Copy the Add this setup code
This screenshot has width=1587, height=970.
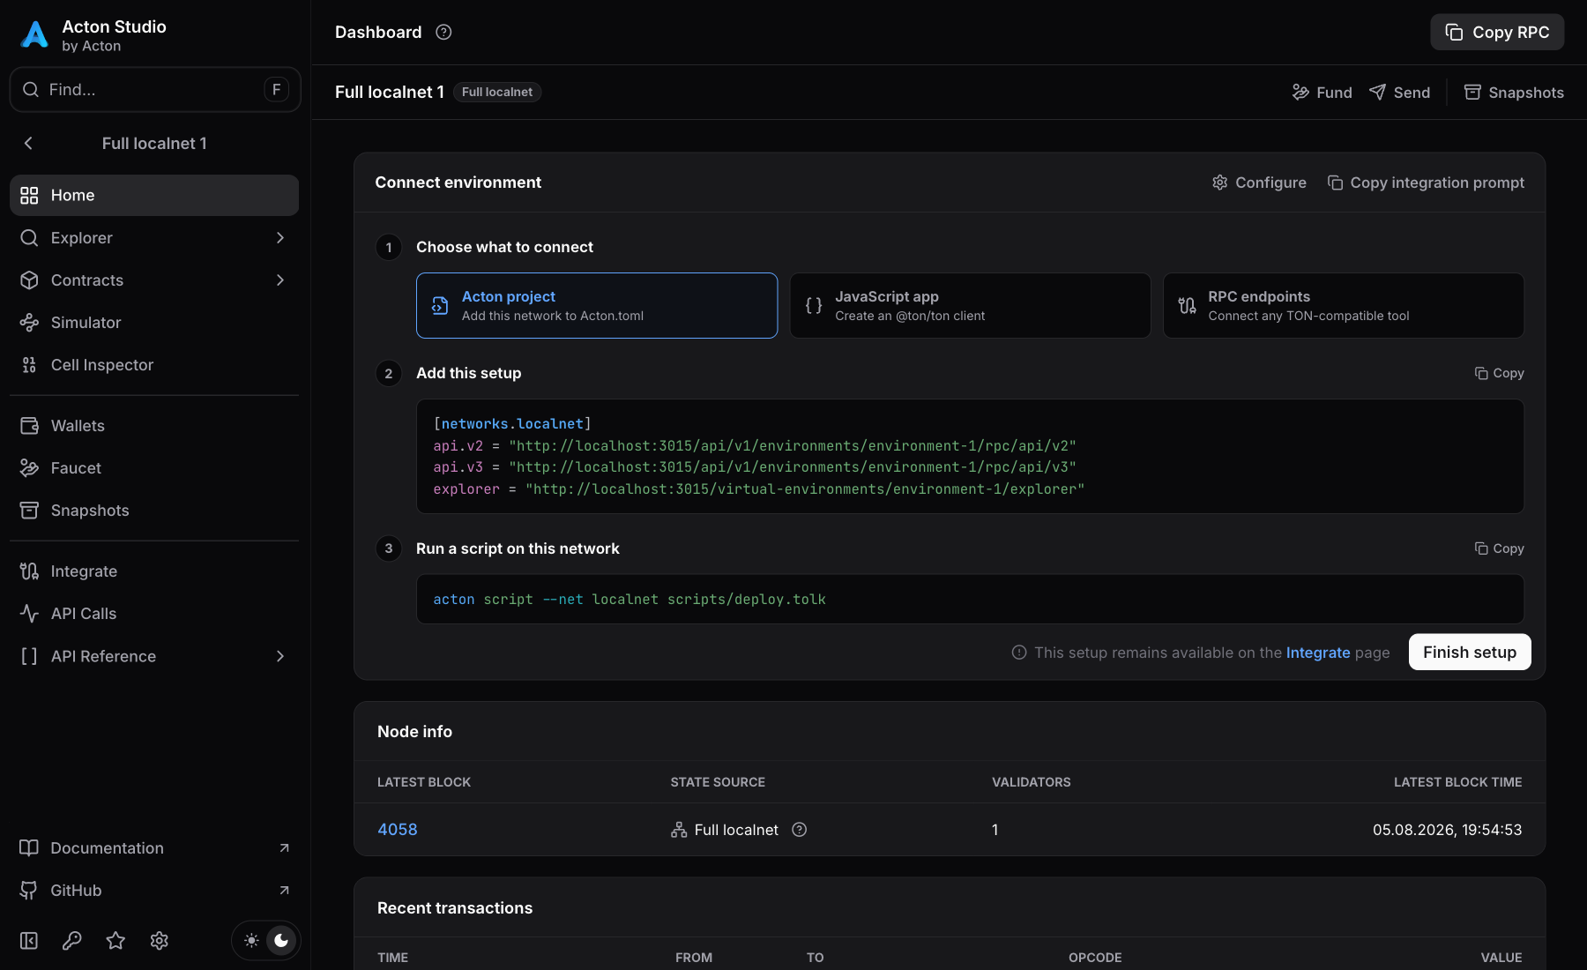pos(1499,373)
